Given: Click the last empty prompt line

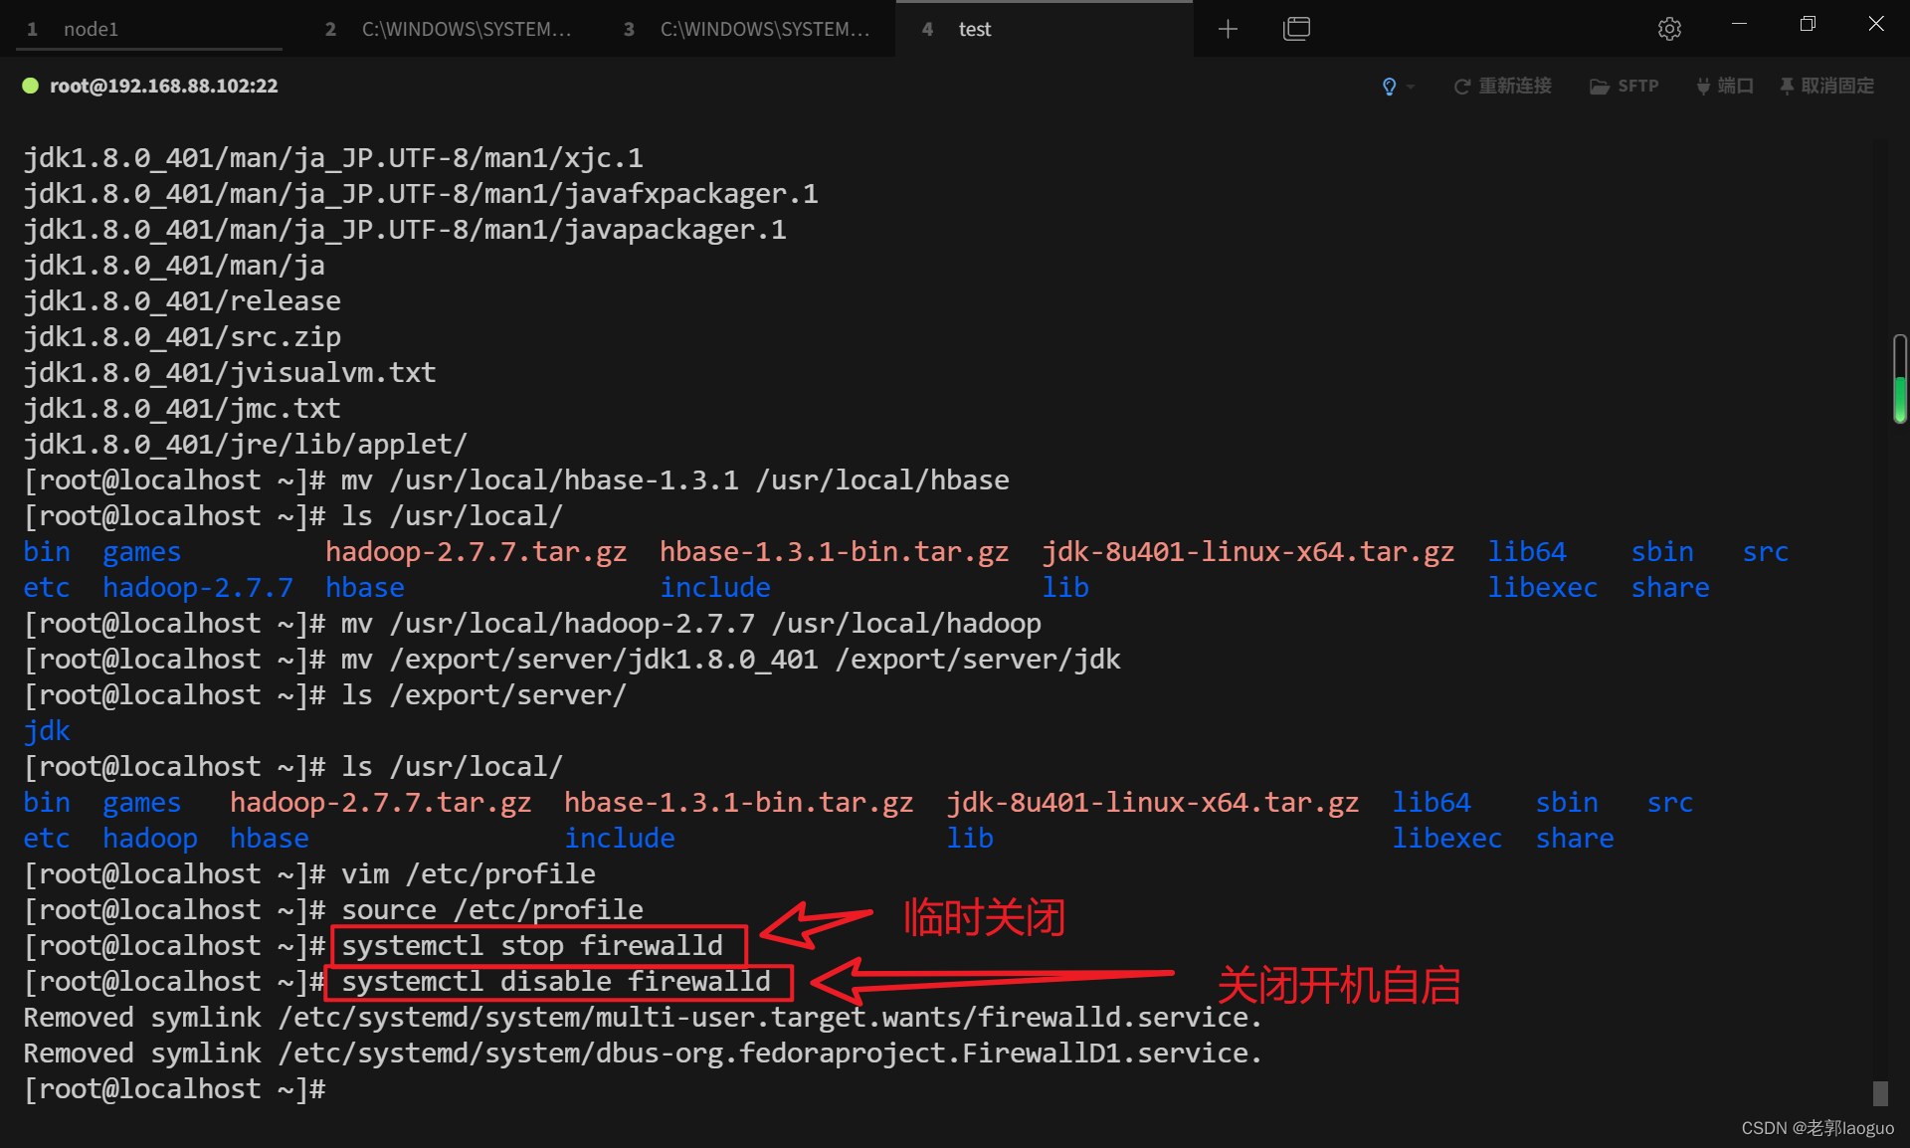Looking at the screenshot, I should [x=174, y=1088].
